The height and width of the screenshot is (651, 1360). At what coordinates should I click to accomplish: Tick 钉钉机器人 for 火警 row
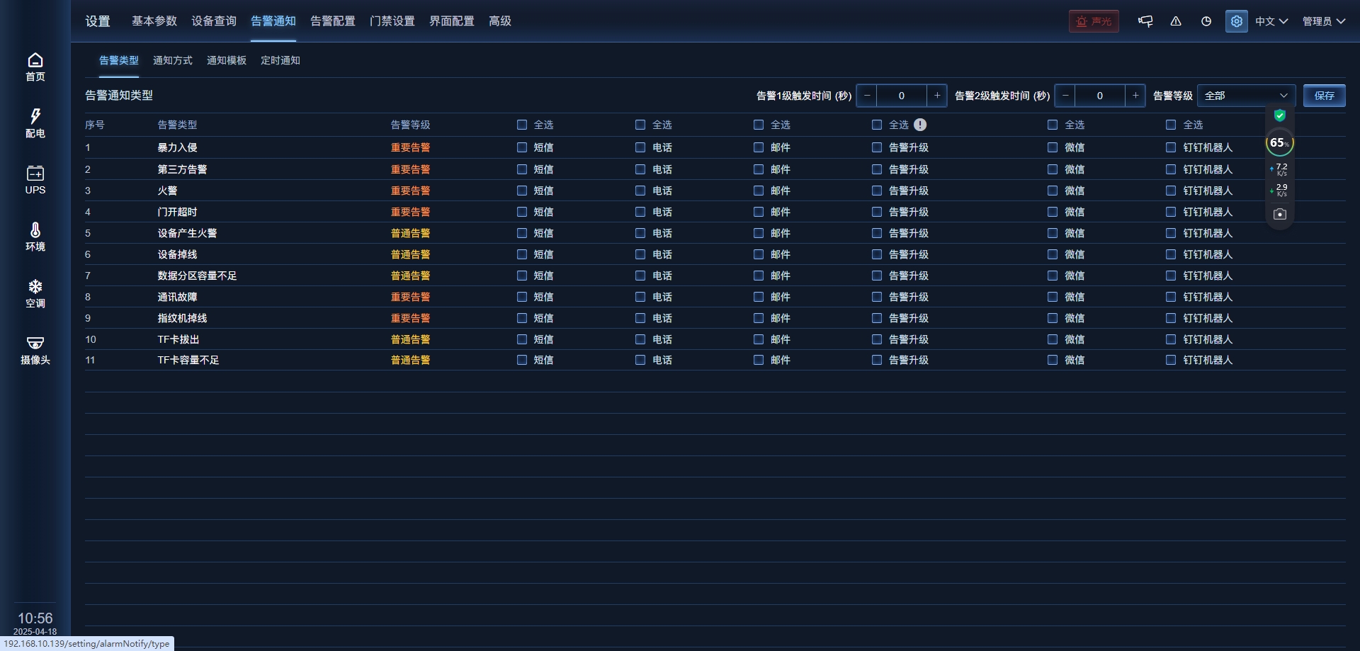click(x=1171, y=191)
